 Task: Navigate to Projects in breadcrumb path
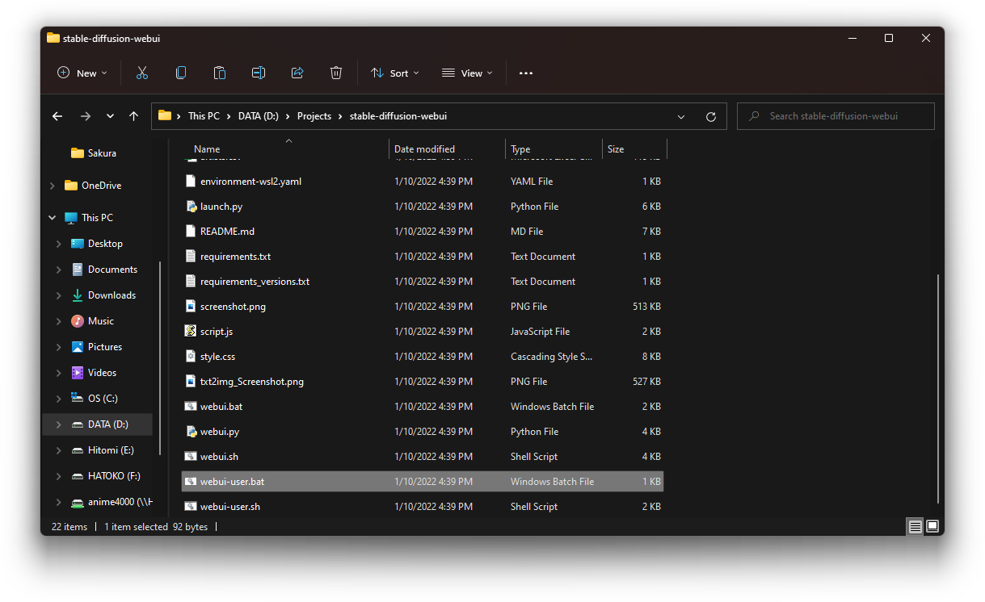point(314,116)
